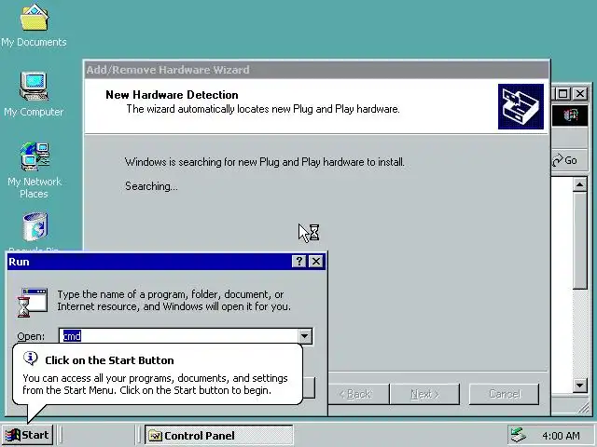
Task: Click the 4:00 AM taskbar clock
Action: (x=561, y=436)
